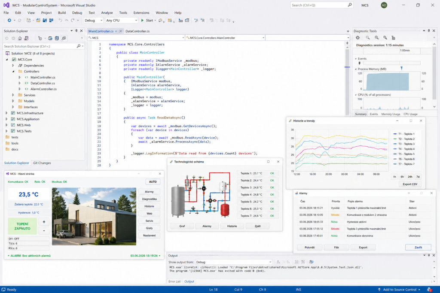Expand the MCS.Tests project
The width and height of the screenshot is (440, 293).
click(7, 131)
